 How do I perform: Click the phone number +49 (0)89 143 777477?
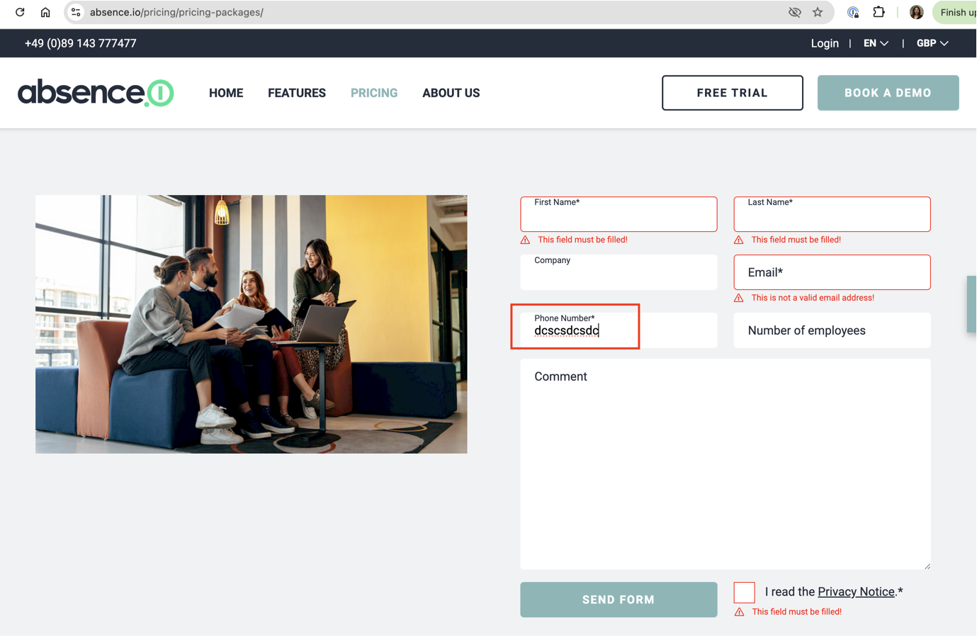[81, 43]
